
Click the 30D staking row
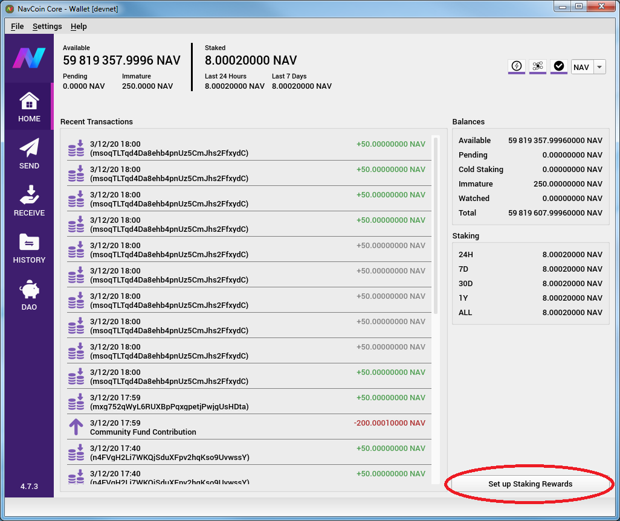pyautogui.click(x=530, y=284)
